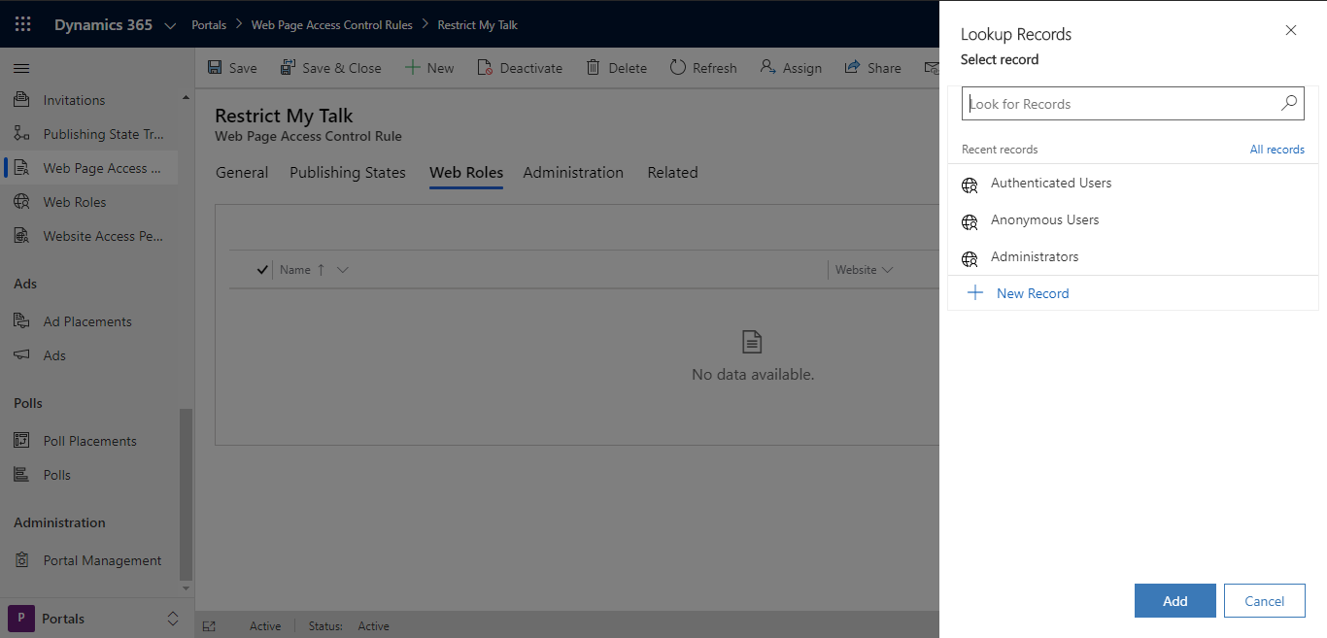Screen dimensions: 1327x638
Task: Click the Add button
Action: tap(1175, 601)
